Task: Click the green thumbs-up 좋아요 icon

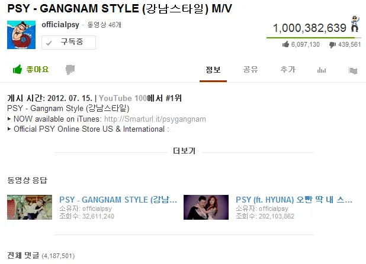Action: (x=17, y=69)
